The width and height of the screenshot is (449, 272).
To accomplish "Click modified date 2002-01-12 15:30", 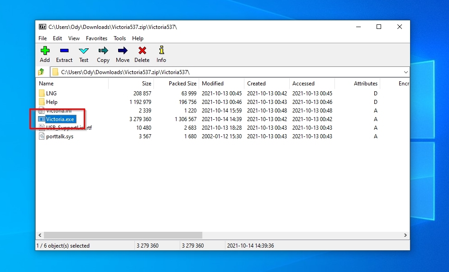I will click(222, 136).
